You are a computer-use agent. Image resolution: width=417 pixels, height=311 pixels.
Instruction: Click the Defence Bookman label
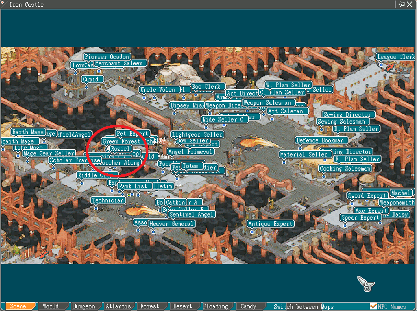(x=320, y=140)
